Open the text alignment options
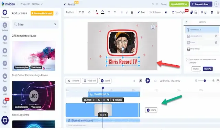 (x=109, y=12)
